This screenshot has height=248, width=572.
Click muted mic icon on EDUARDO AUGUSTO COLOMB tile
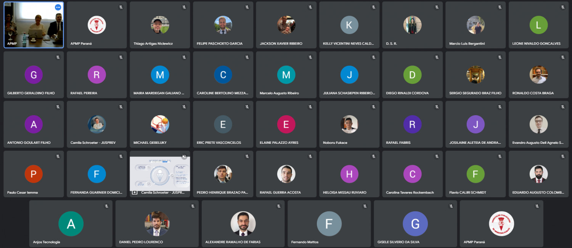(x=562, y=156)
